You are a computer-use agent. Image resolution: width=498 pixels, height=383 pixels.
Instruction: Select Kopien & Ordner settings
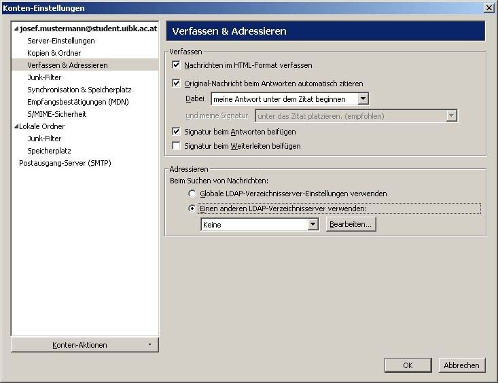[54, 53]
